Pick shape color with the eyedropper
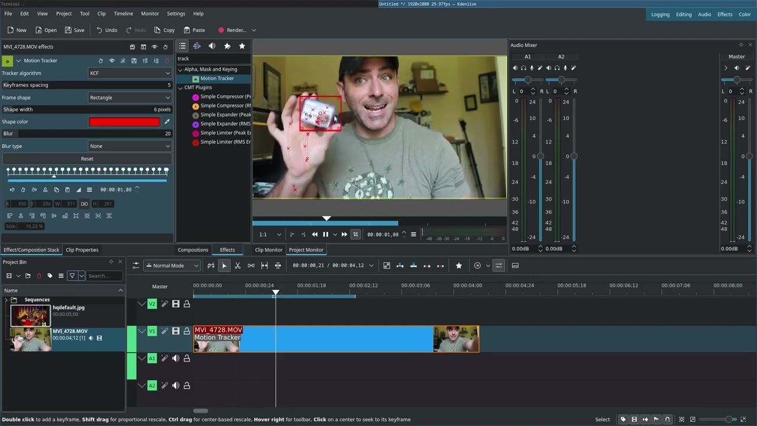 click(x=167, y=122)
